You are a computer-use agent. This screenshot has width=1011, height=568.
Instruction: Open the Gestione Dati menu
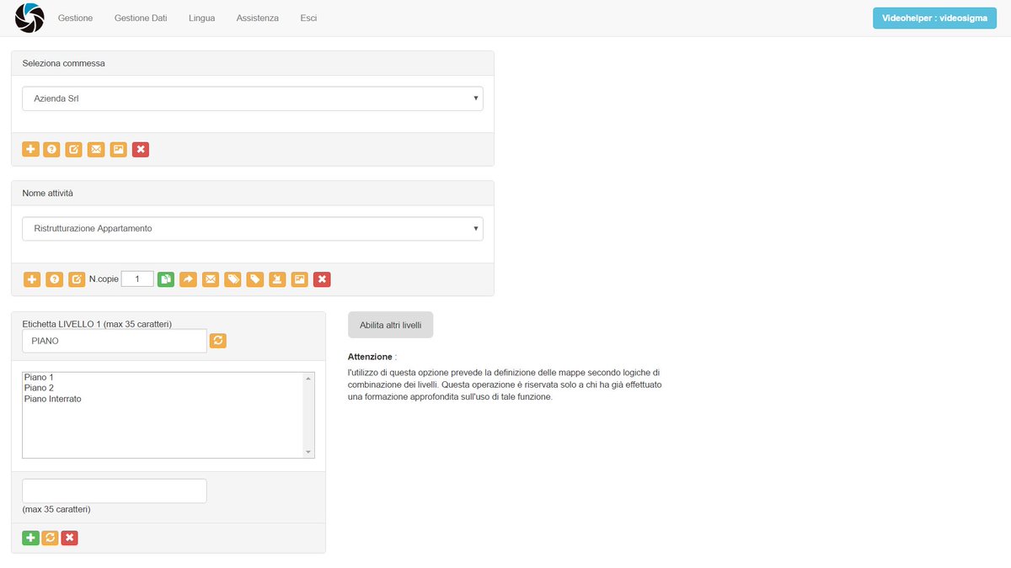[x=141, y=18]
